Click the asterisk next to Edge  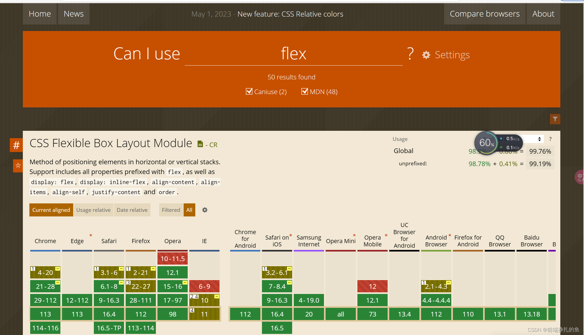pos(91,235)
